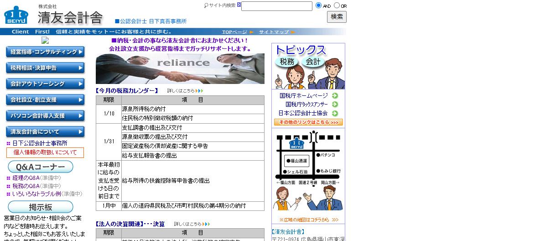Click green arrow icon beside 国税庁タックスアンサー
Image resolution: width=540 pixels, height=241 pixels.
pos(335,105)
